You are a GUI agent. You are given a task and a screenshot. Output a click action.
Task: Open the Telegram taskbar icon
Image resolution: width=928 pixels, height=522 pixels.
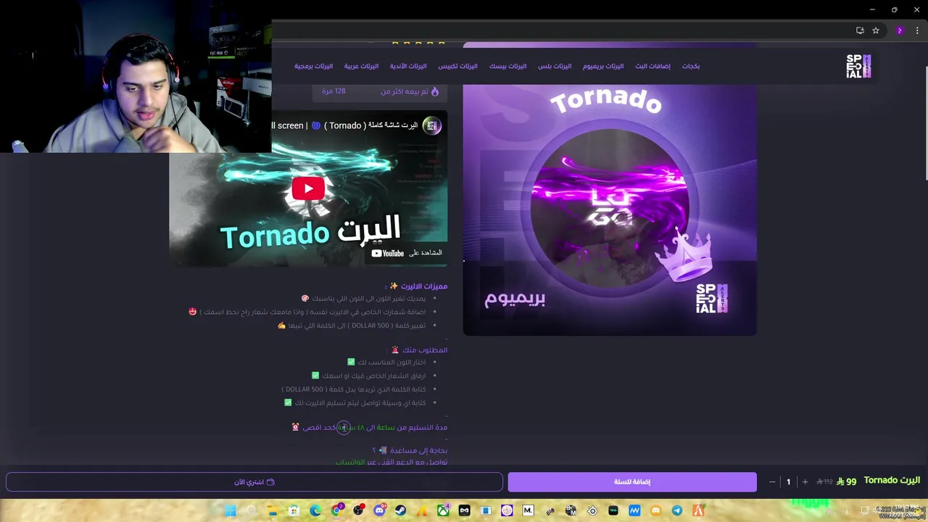coord(676,510)
